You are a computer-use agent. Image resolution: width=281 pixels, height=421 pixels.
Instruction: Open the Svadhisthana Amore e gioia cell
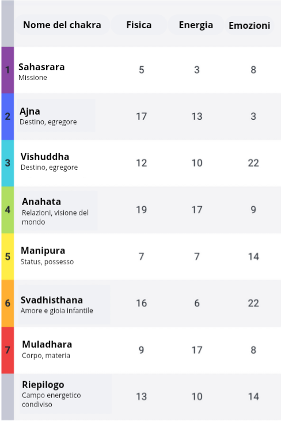(64, 304)
